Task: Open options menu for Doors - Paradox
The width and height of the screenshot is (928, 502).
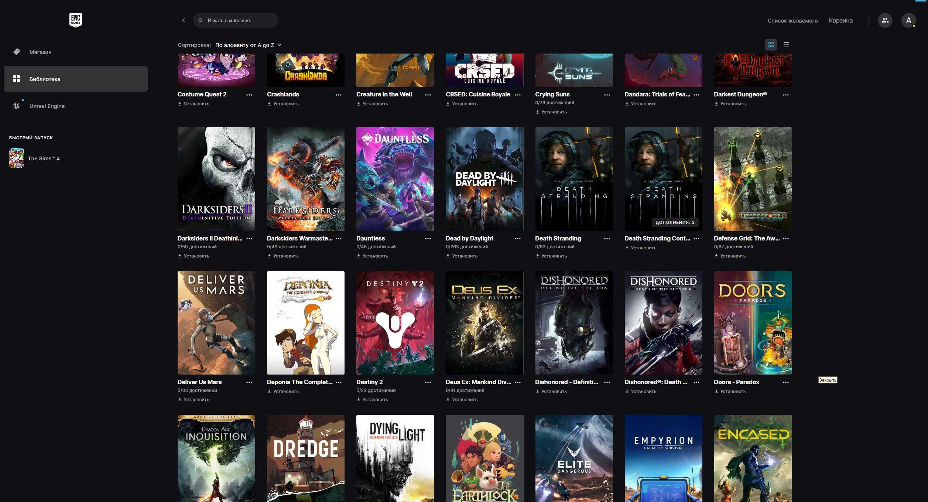Action: click(786, 382)
